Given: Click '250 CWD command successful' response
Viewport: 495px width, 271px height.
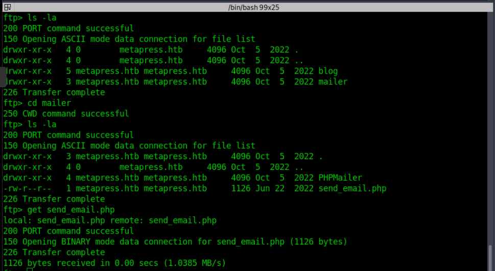Looking at the screenshot, I should (66, 114).
